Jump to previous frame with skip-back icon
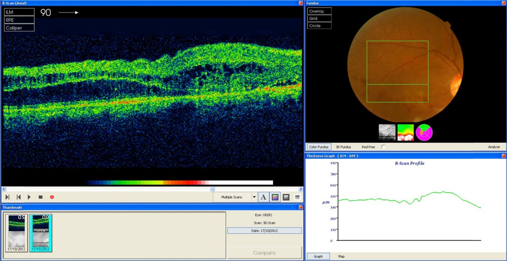Image resolution: width=507 pixels, height=261 pixels. pyautogui.click(x=19, y=197)
